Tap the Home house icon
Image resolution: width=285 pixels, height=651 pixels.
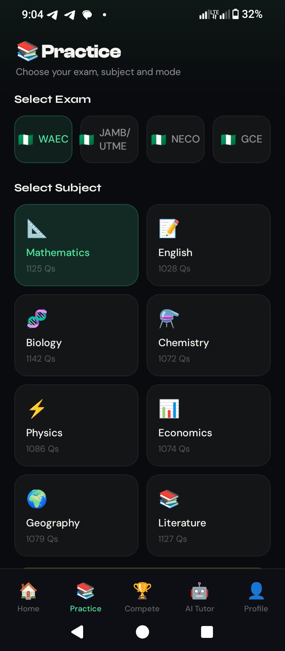click(28, 591)
